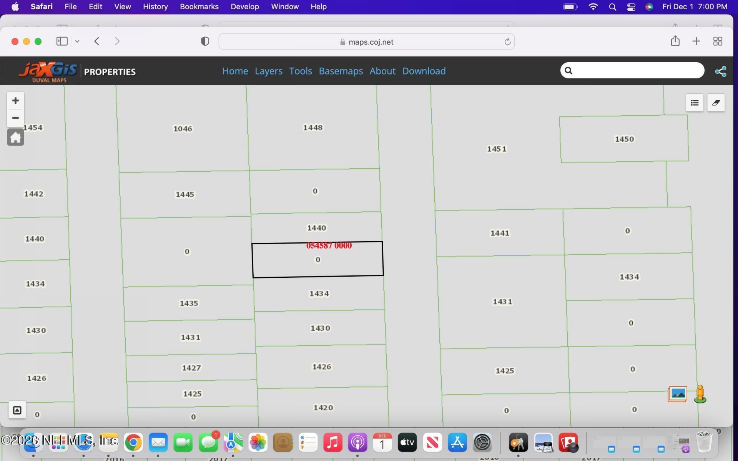Open the sidebar tab group dropdown arrow
This screenshot has height=461, width=738.
coord(77,41)
